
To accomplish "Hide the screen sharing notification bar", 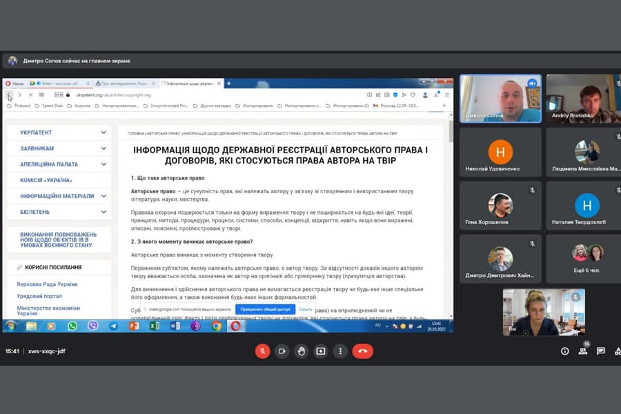I will pos(305,309).
